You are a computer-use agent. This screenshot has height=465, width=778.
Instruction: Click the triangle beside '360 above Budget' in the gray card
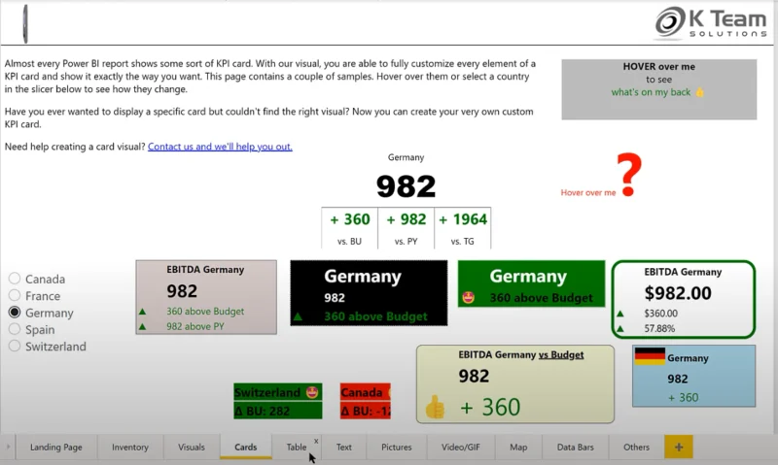pos(142,312)
